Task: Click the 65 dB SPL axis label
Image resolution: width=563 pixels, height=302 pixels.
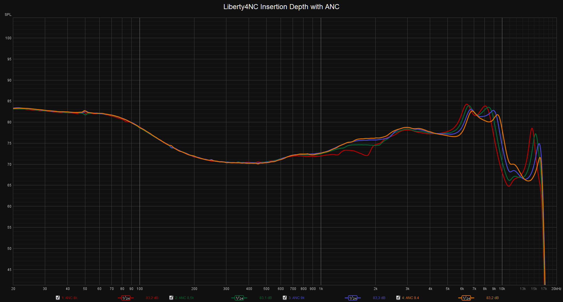Action: pyautogui.click(x=9, y=185)
